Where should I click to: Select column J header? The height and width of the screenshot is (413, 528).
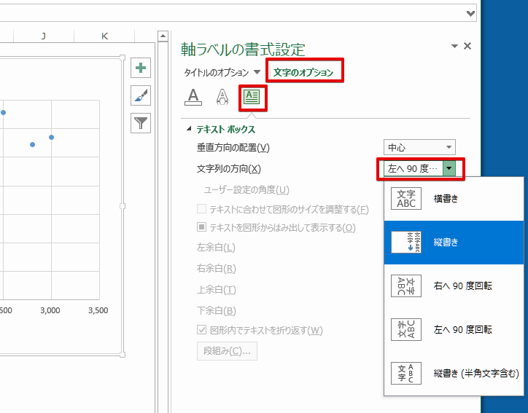coord(44,36)
